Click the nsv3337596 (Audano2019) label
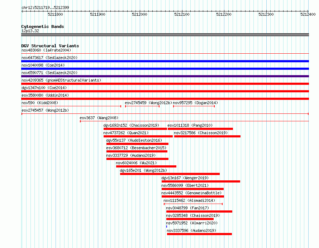The image size is (319, 248). (191, 230)
